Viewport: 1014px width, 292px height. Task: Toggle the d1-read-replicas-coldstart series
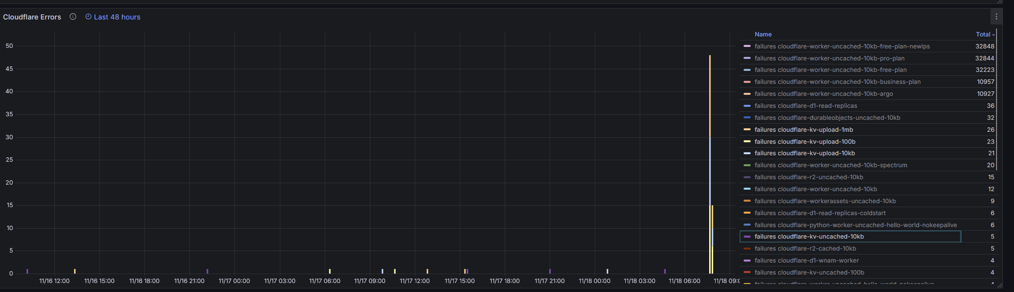pos(820,213)
